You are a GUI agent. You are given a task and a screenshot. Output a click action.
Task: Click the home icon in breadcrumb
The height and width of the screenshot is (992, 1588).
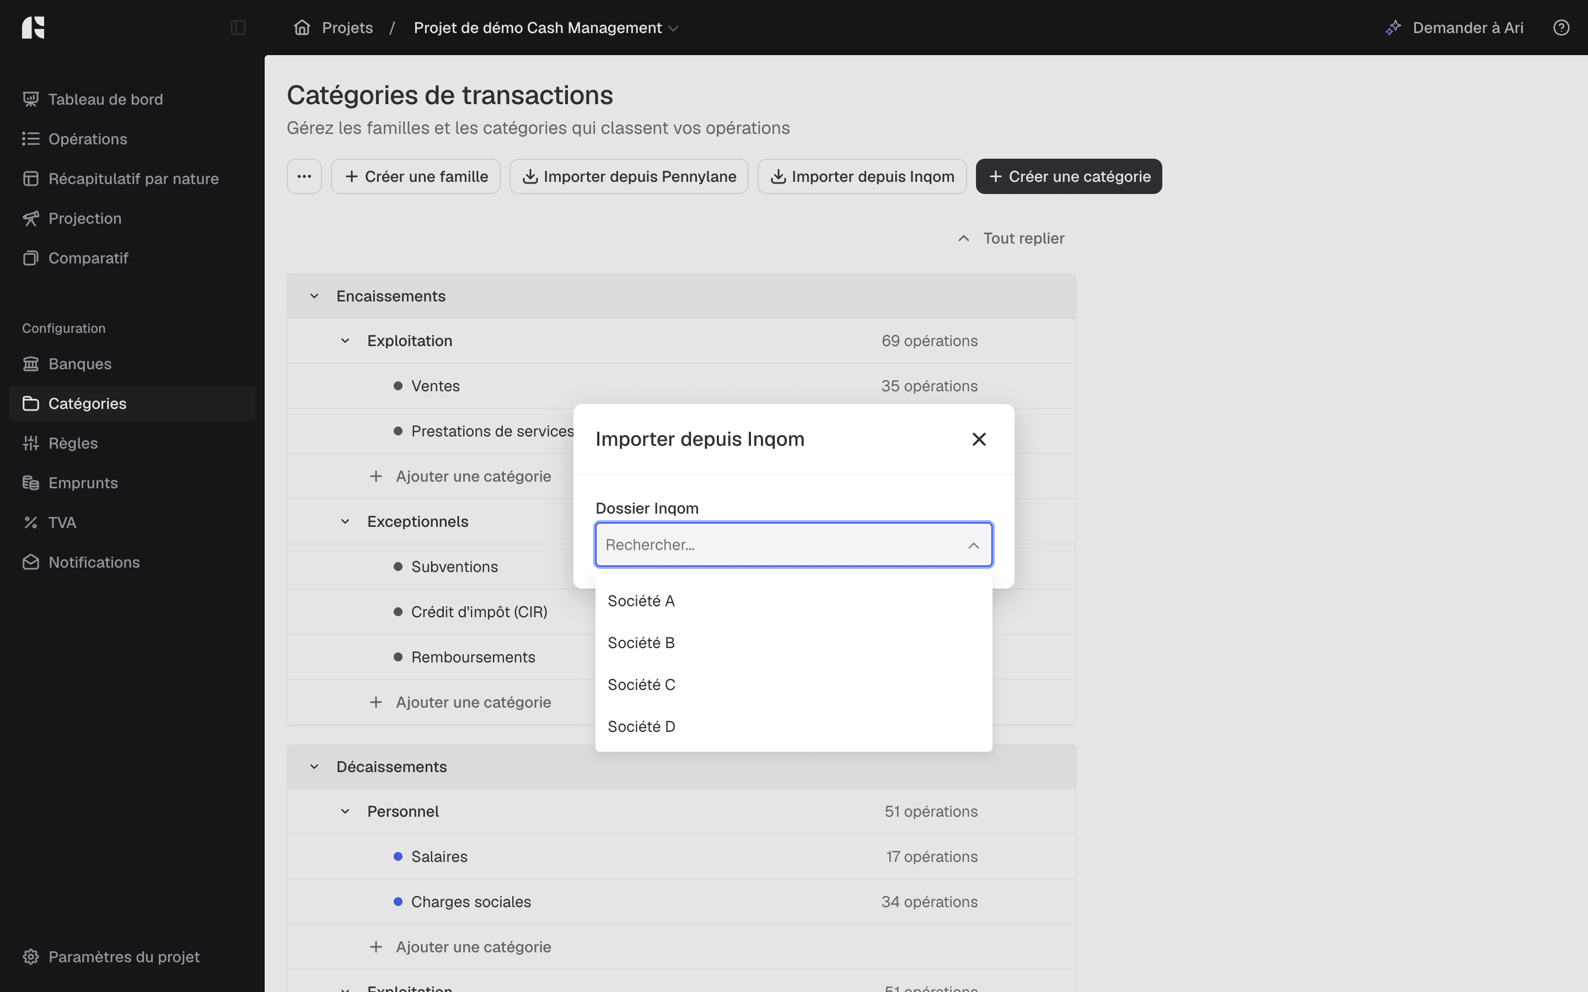(x=302, y=28)
